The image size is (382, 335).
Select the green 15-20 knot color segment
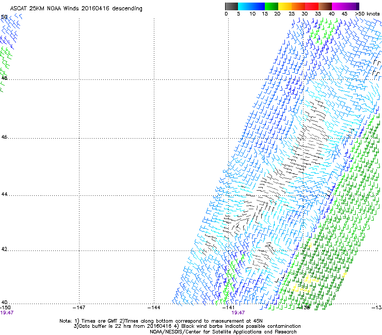pos(272,6)
